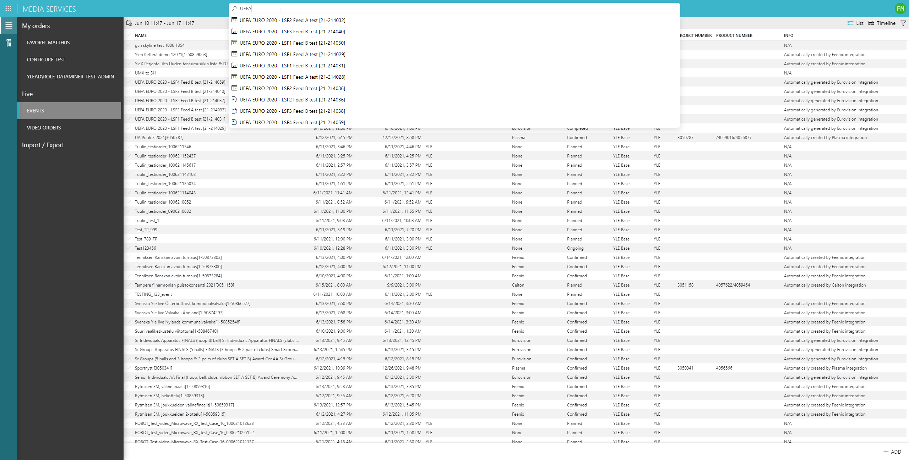Toggle the hamburger menu icon in sidebar
This screenshot has height=460, width=909.
click(x=9, y=26)
